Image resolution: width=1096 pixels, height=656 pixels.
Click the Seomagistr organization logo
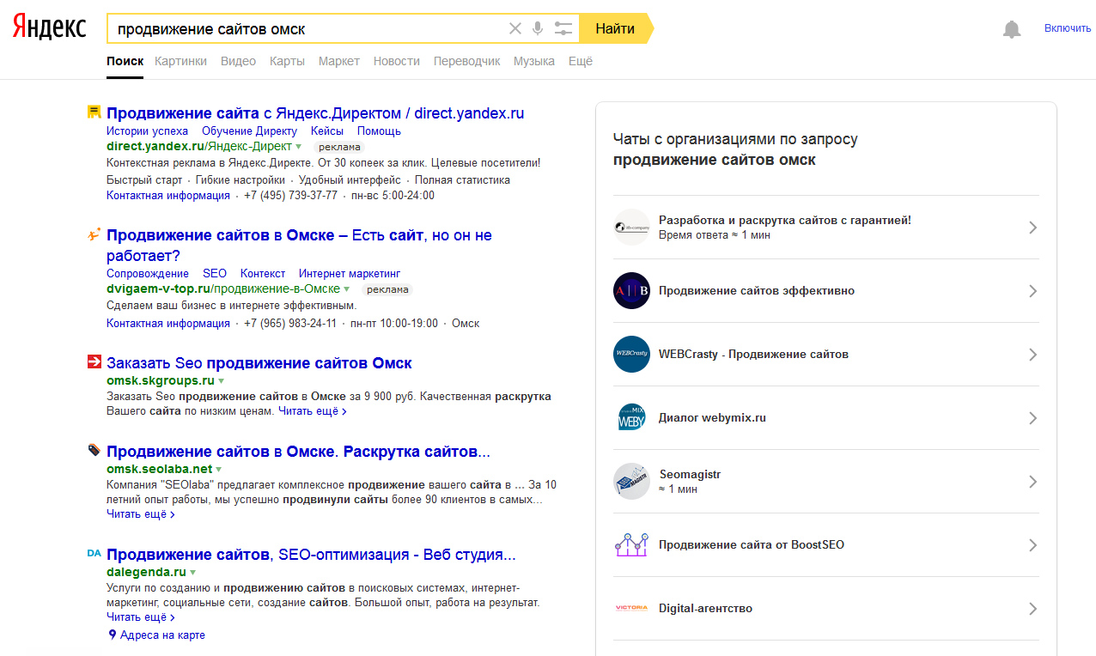[x=631, y=481]
